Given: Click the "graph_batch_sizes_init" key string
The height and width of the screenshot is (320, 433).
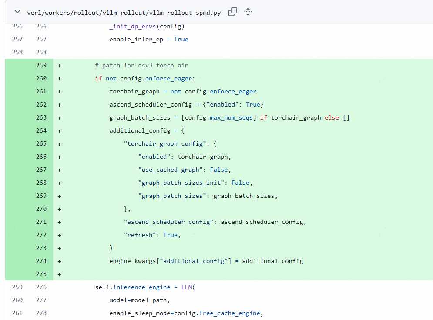Looking at the screenshot, I should pos(181,183).
